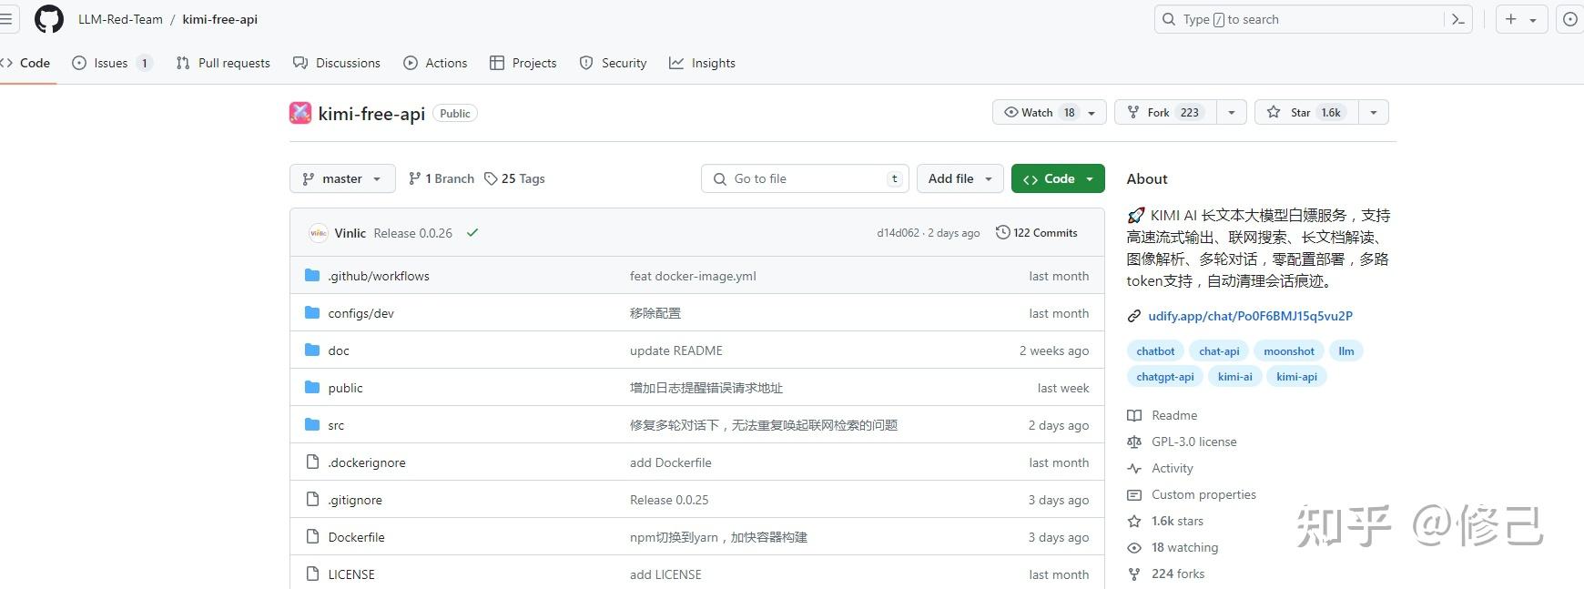The width and height of the screenshot is (1584, 589).
Task: Switch to the Pull requests tab
Action: pyautogui.click(x=223, y=63)
